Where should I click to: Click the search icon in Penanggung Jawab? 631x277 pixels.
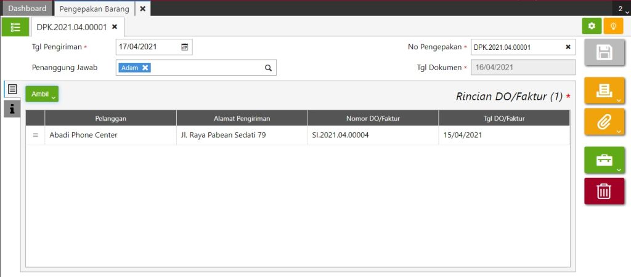coord(269,68)
